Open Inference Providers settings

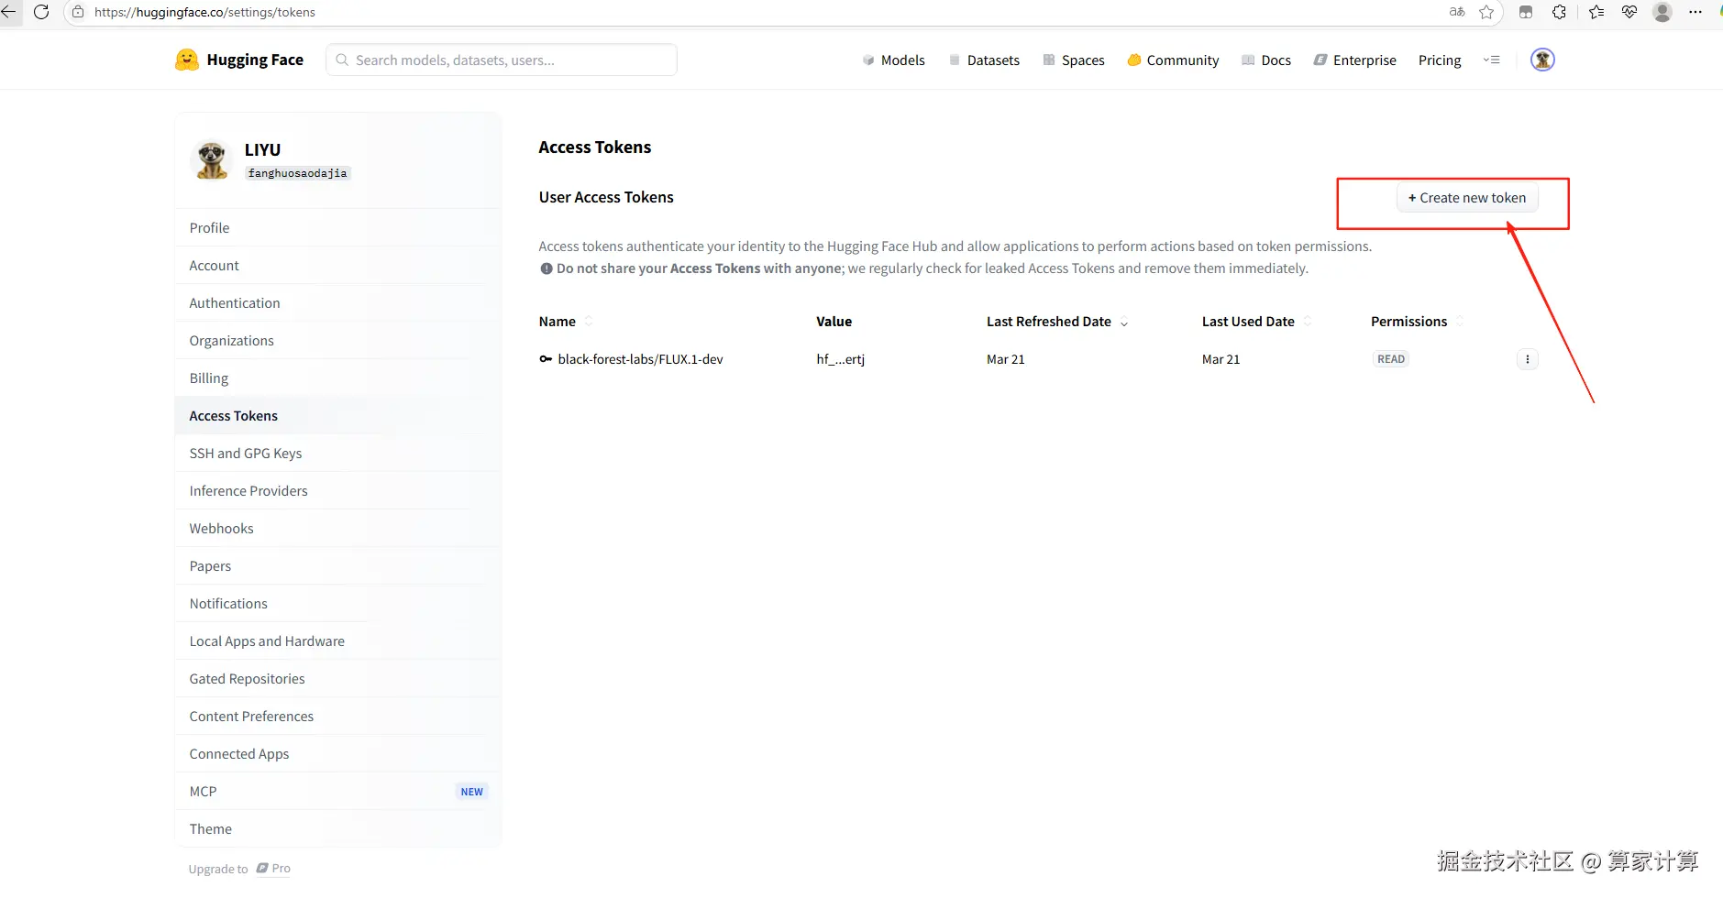337,491
